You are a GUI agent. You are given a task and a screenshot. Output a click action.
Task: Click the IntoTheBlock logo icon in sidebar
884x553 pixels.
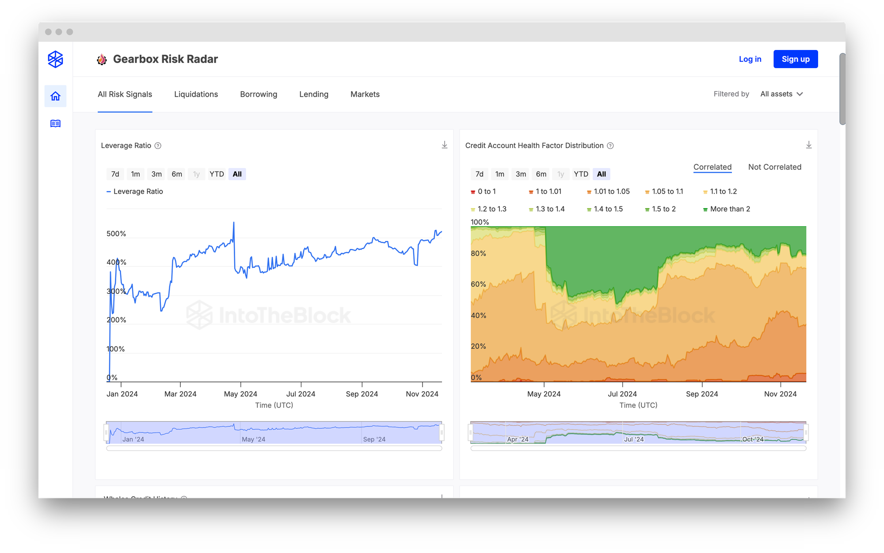pyautogui.click(x=55, y=59)
